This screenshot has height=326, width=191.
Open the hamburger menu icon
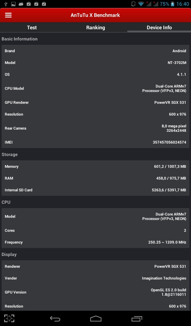(x=8, y=15)
